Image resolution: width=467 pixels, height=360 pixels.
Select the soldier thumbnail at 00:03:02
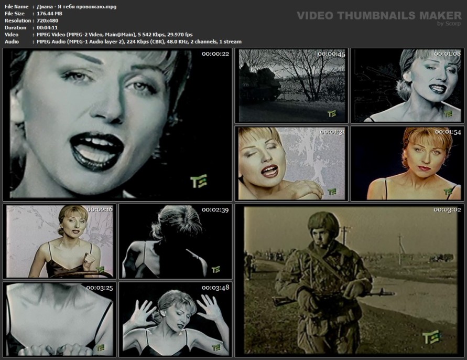click(x=350, y=280)
